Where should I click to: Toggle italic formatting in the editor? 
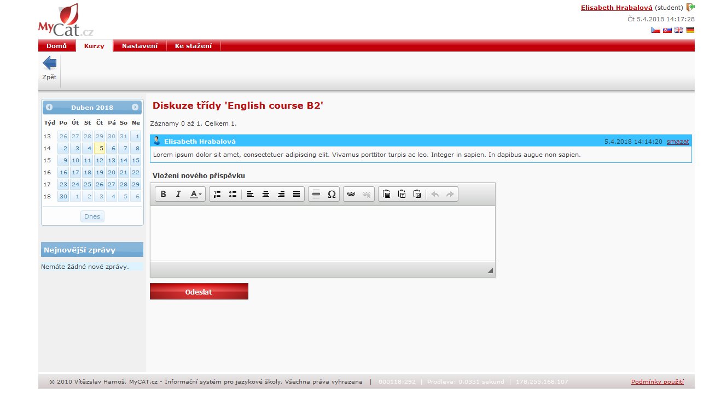178,194
